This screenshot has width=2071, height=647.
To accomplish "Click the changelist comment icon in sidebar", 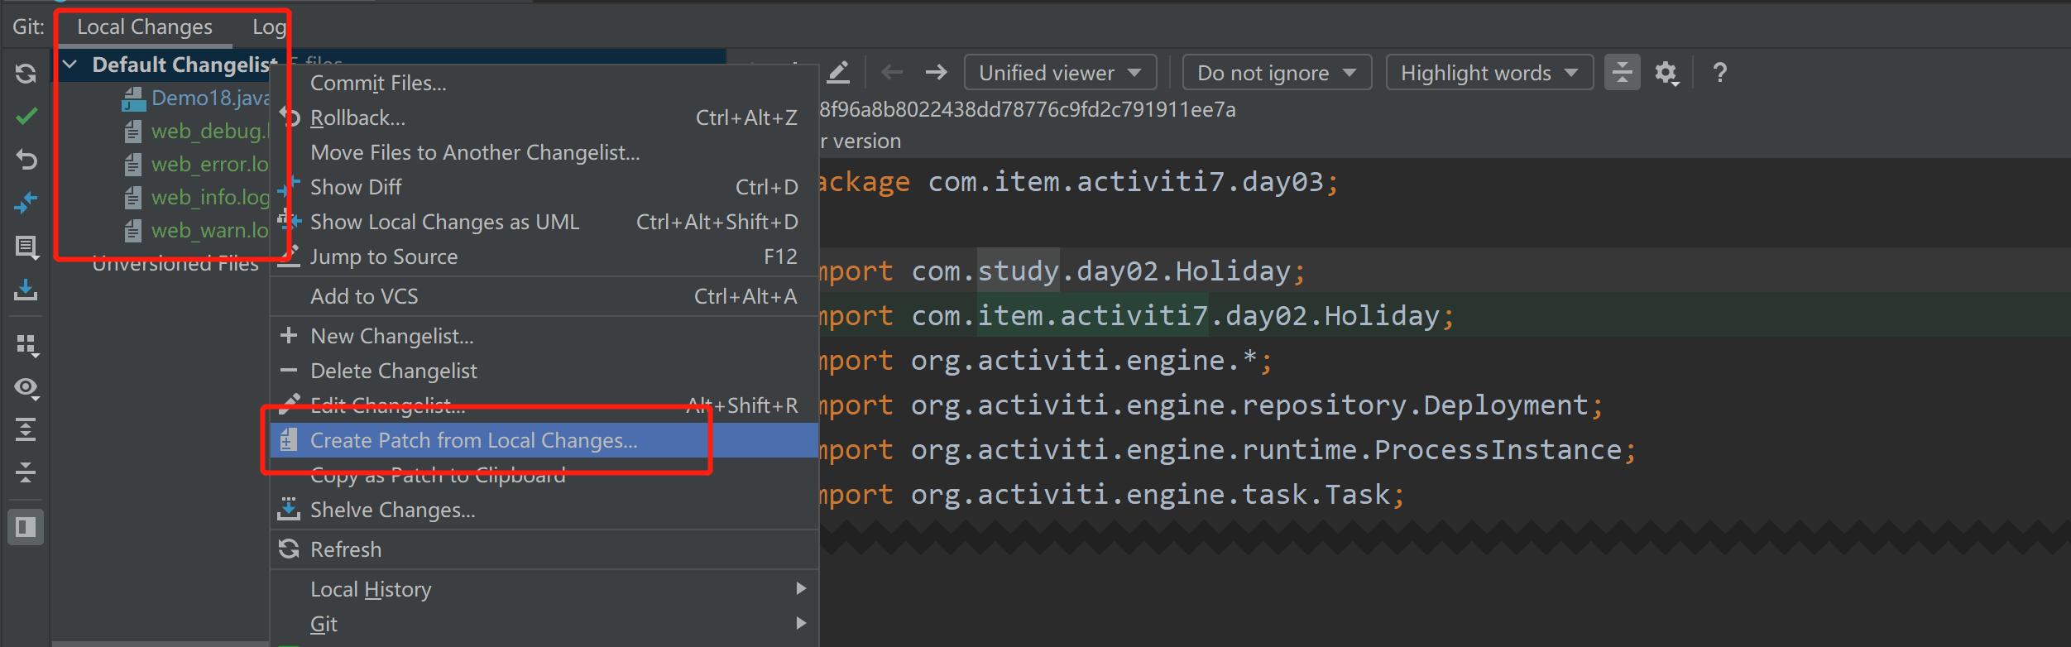I will coord(26,247).
